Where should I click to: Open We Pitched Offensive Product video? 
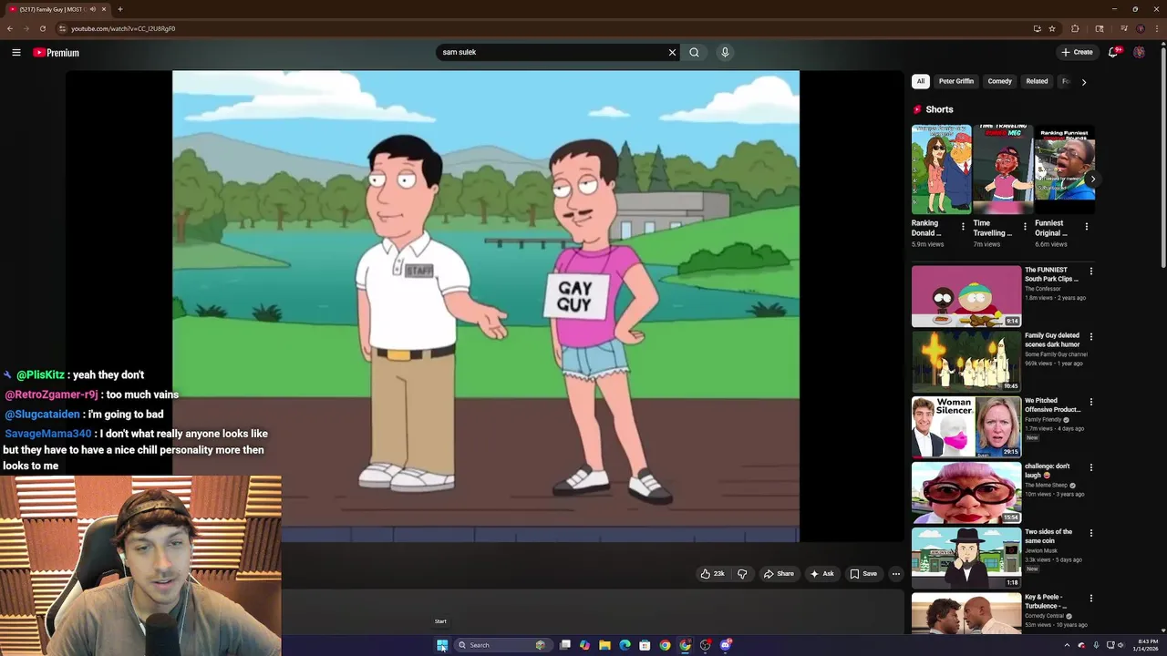966,427
